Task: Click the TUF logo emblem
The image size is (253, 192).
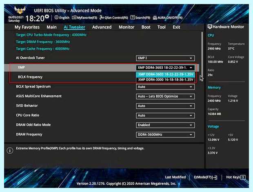Action: point(20,10)
